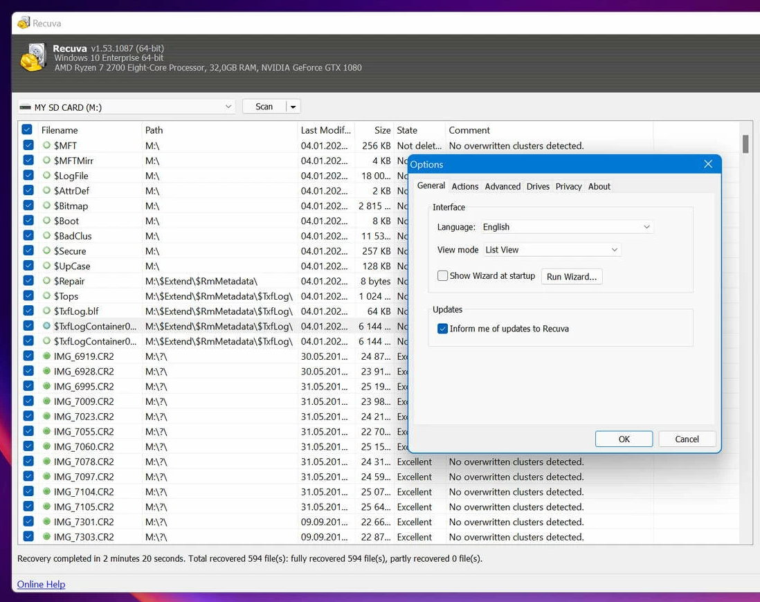Open the MY SD CARD (M:) drive dropdown
The height and width of the screenshot is (602, 760).
click(x=127, y=107)
